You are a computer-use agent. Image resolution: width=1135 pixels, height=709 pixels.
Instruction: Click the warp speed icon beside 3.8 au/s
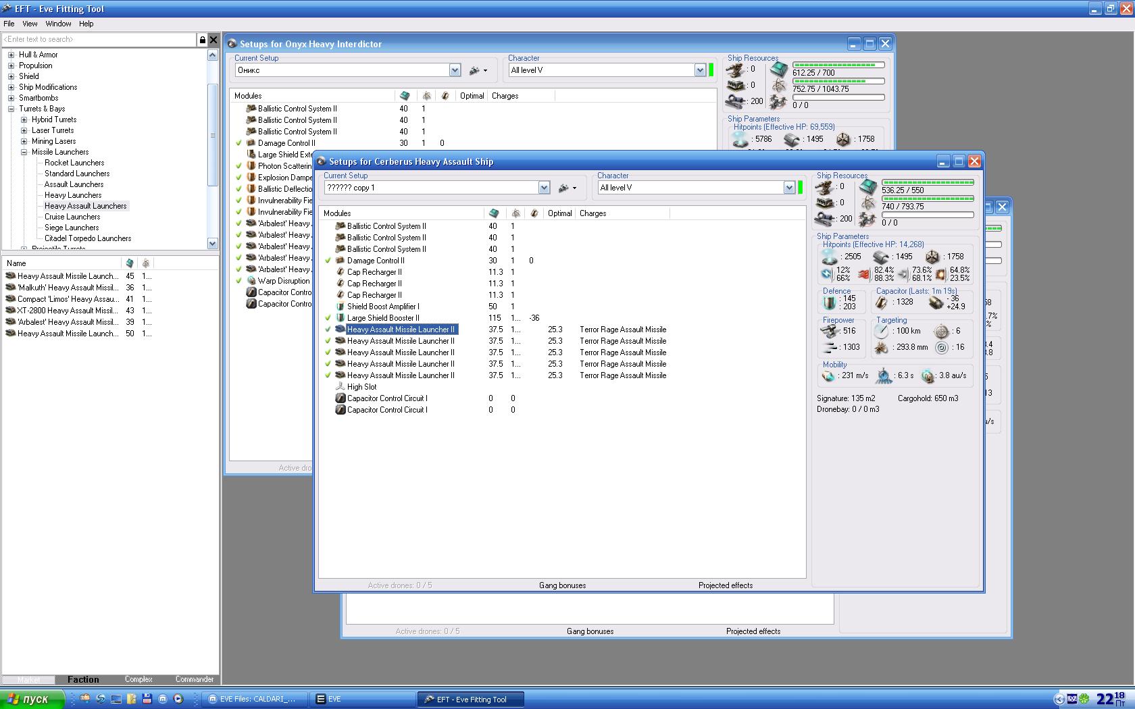[928, 375]
